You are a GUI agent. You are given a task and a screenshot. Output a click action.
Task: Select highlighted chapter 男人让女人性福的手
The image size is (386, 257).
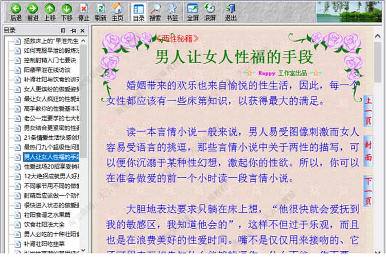[51, 157]
